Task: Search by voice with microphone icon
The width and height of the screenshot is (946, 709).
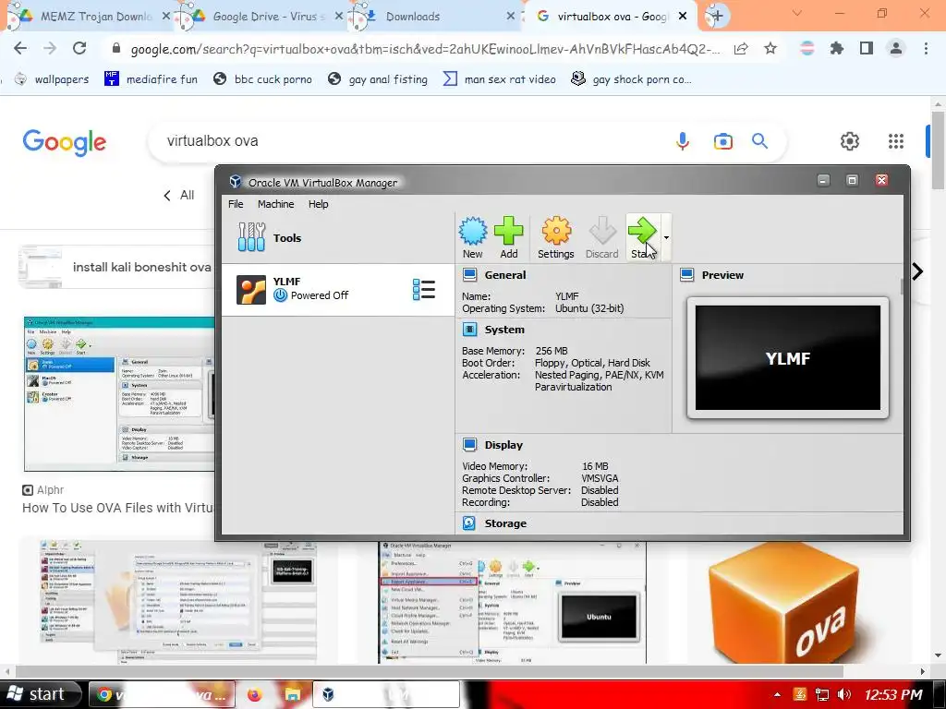Action: pyautogui.click(x=683, y=141)
